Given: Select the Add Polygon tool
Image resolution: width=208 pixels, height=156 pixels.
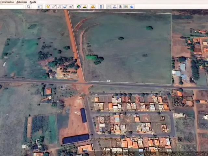Looking at the screenshot, I should (54, 6).
